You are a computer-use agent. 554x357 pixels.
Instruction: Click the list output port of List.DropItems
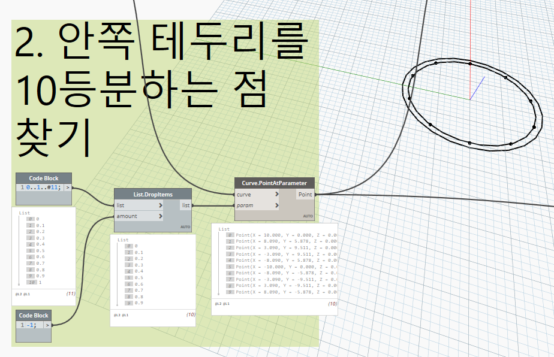(186, 205)
